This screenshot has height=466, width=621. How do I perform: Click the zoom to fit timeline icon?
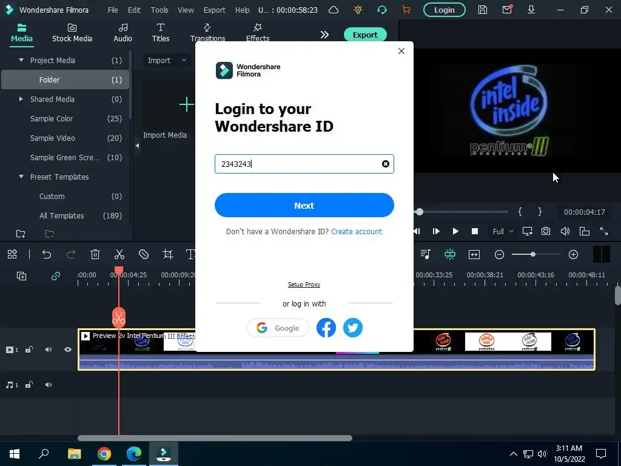coord(474,254)
